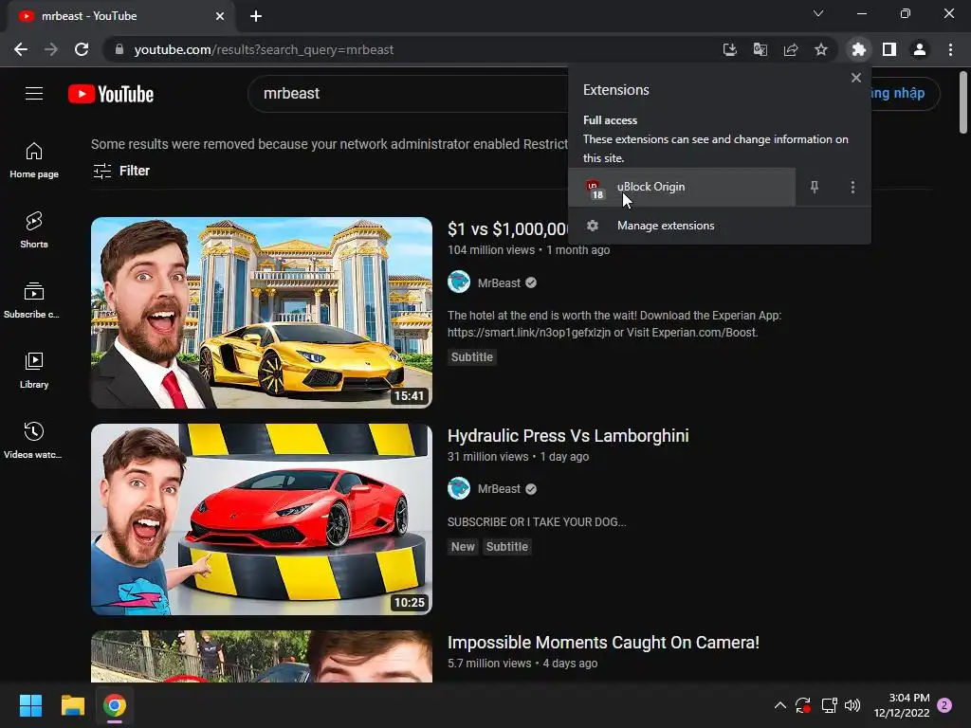
Task: Click the Extensions puzzle icon
Action: (858, 49)
